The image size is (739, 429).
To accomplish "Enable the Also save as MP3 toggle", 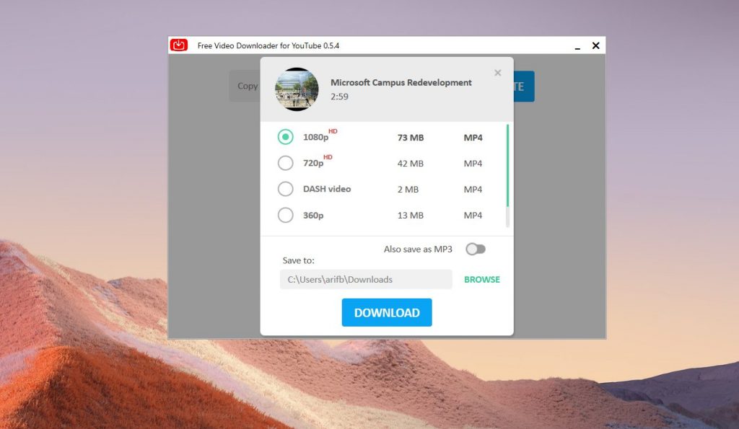I will pos(476,249).
